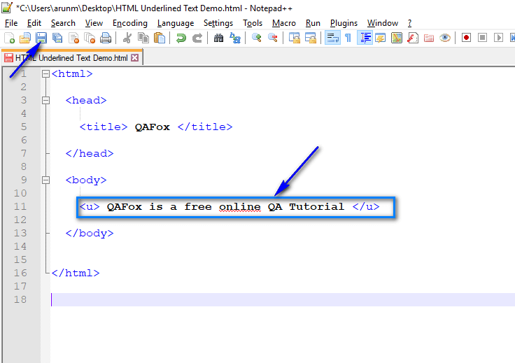
Task: Open the File menu
Action: pyautogui.click(x=11, y=23)
